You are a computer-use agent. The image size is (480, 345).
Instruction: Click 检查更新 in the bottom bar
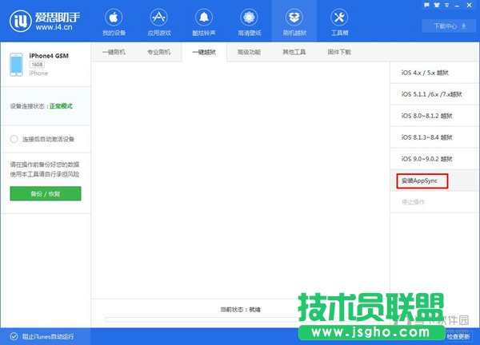(x=458, y=336)
